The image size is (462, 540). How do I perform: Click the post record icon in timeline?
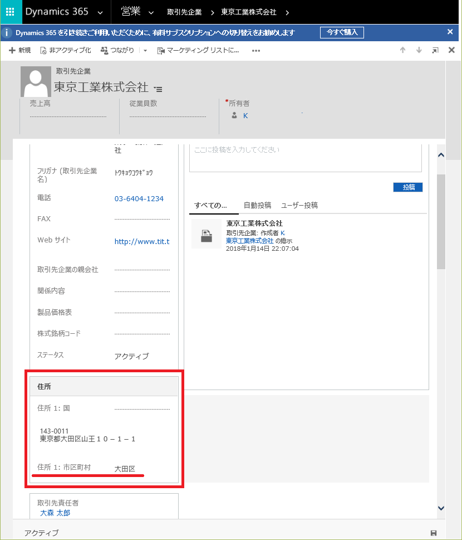pyautogui.click(x=207, y=234)
